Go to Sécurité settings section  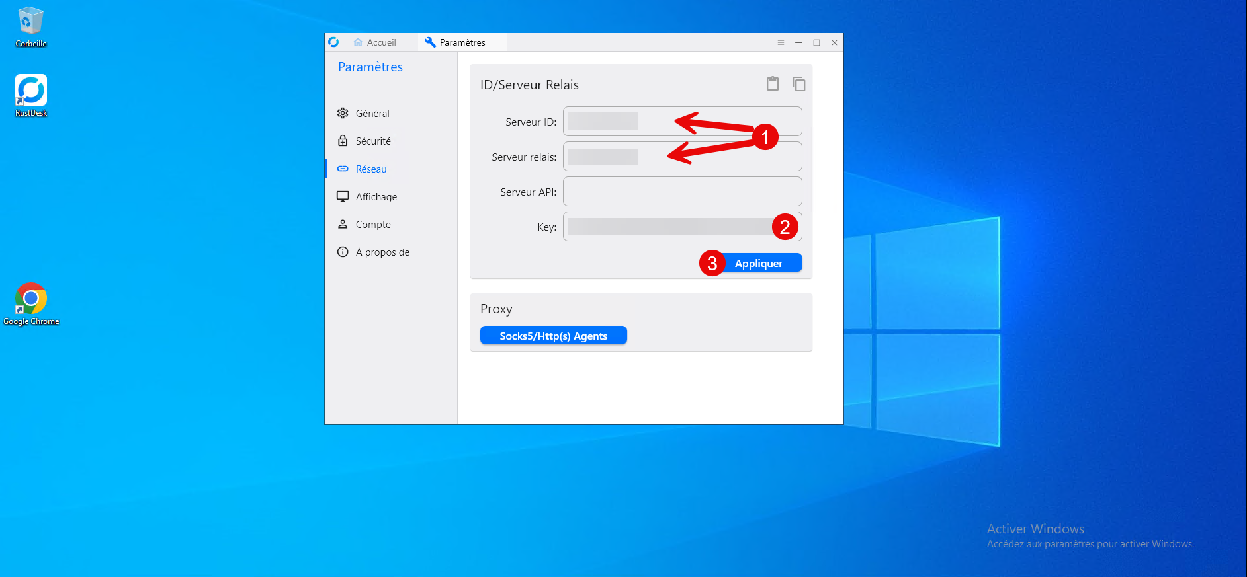tap(372, 141)
